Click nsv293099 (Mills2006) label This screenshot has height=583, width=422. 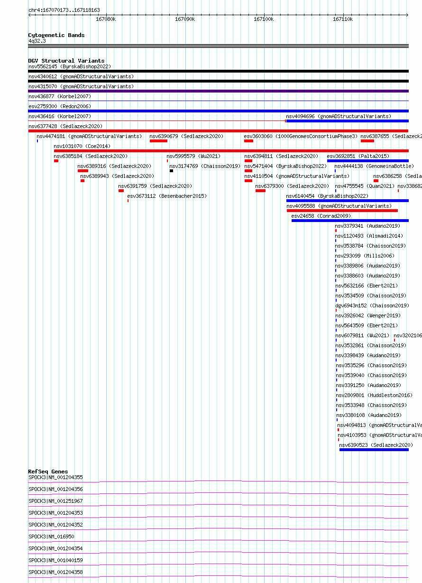tap(365, 256)
